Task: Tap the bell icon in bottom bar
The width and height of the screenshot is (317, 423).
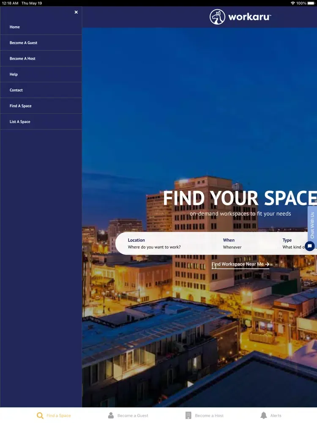Action: (x=264, y=415)
